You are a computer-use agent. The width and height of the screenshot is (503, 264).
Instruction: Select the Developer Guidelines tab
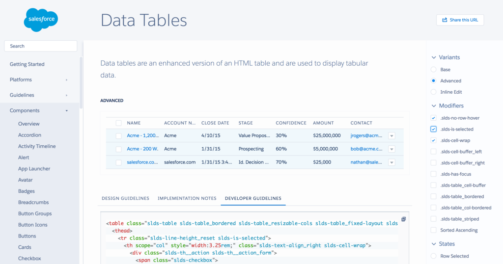click(x=253, y=198)
